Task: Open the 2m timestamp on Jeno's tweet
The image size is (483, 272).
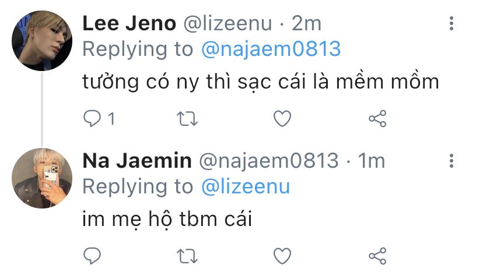Action: (x=306, y=23)
